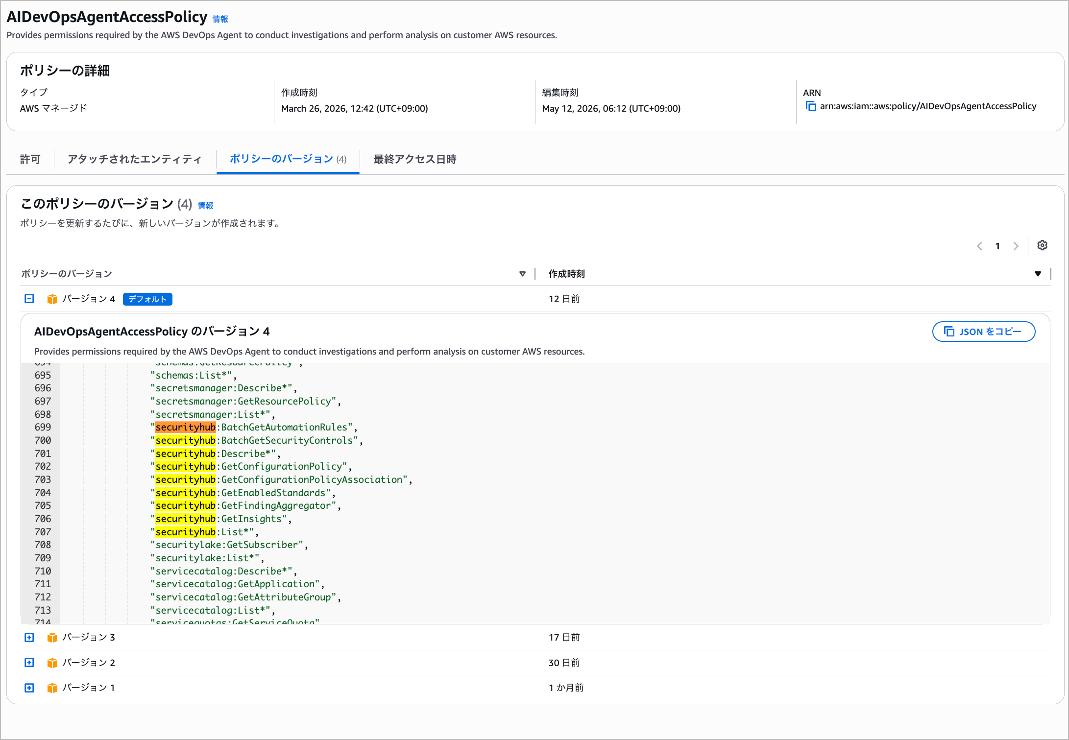Click JSON line secretsmanager:GetResourcePolicy
Screen dimensions: 1069x740
point(245,401)
